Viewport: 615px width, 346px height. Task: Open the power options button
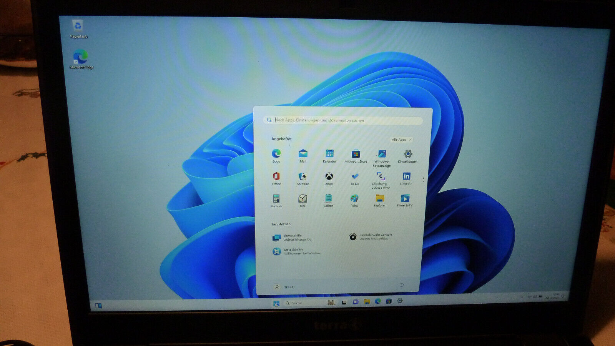click(401, 285)
